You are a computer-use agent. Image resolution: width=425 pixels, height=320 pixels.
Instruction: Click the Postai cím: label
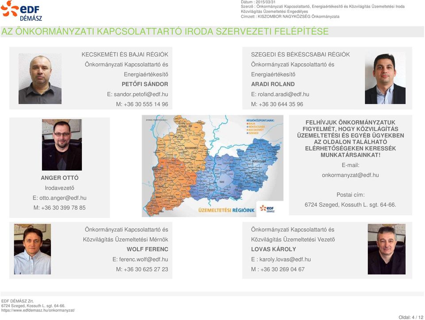(351, 195)
